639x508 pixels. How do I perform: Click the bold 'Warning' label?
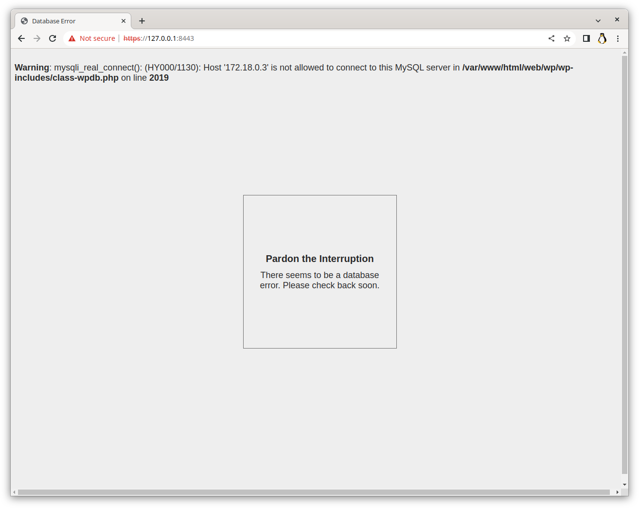(32, 68)
